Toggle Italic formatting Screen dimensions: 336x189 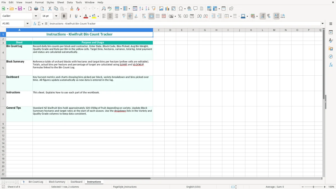tap(70, 16)
